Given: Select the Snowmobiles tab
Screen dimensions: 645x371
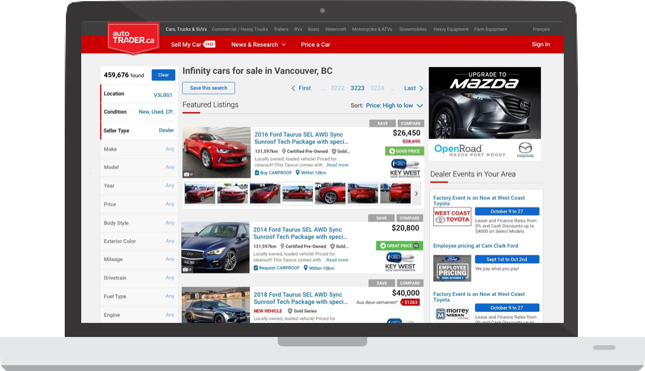Looking at the screenshot, I should click(413, 29).
